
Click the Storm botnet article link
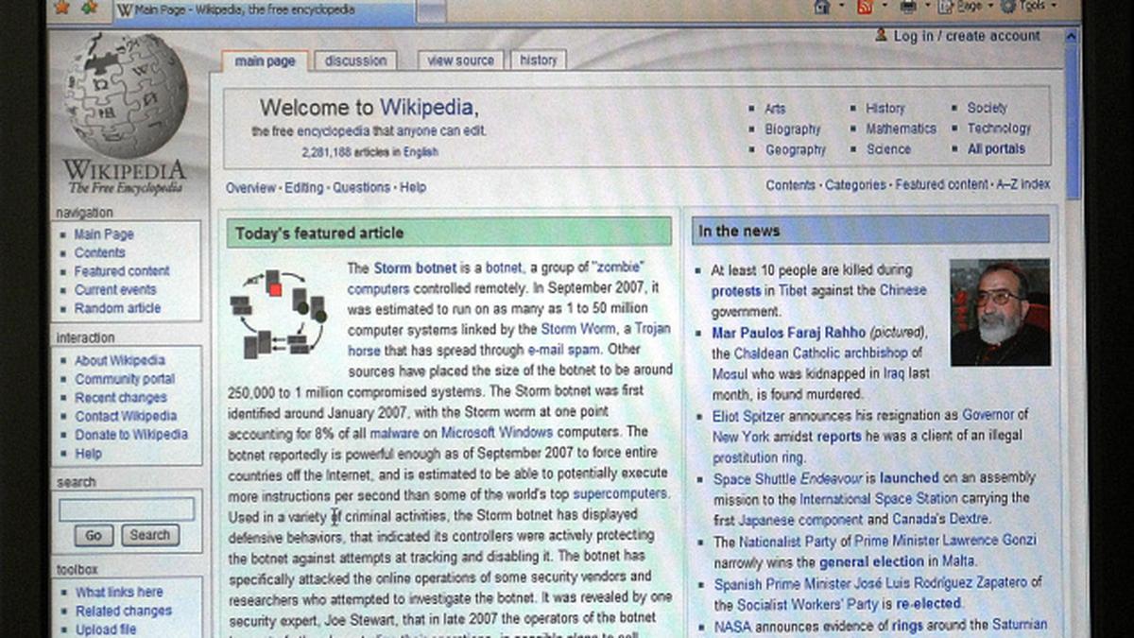pos(413,267)
